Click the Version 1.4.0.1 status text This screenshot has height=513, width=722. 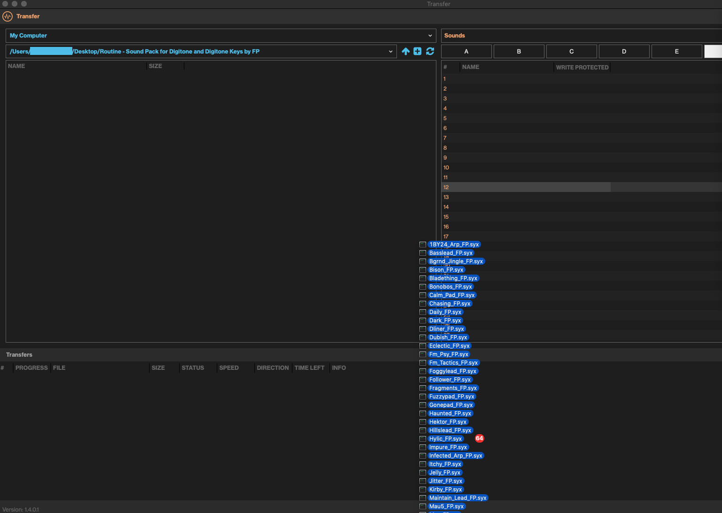point(21,510)
